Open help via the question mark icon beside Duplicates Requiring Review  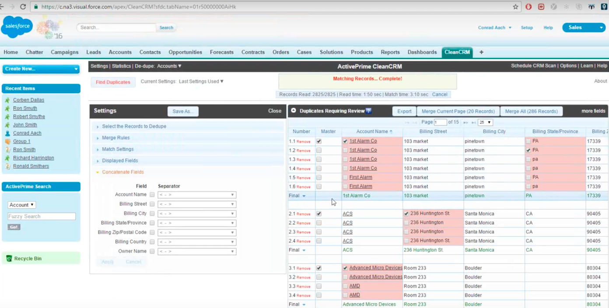click(x=368, y=111)
